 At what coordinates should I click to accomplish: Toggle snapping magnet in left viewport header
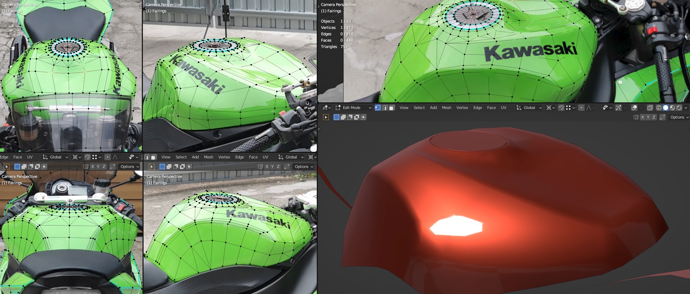pyautogui.click(x=87, y=157)
